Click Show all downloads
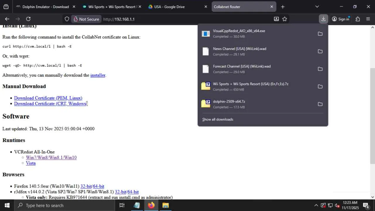The width and height of the screenshot is (375, 211). click(218, 119)
